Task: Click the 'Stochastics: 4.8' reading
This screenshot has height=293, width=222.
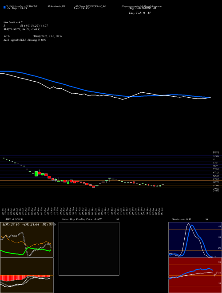Action: [x=13, y=22]
